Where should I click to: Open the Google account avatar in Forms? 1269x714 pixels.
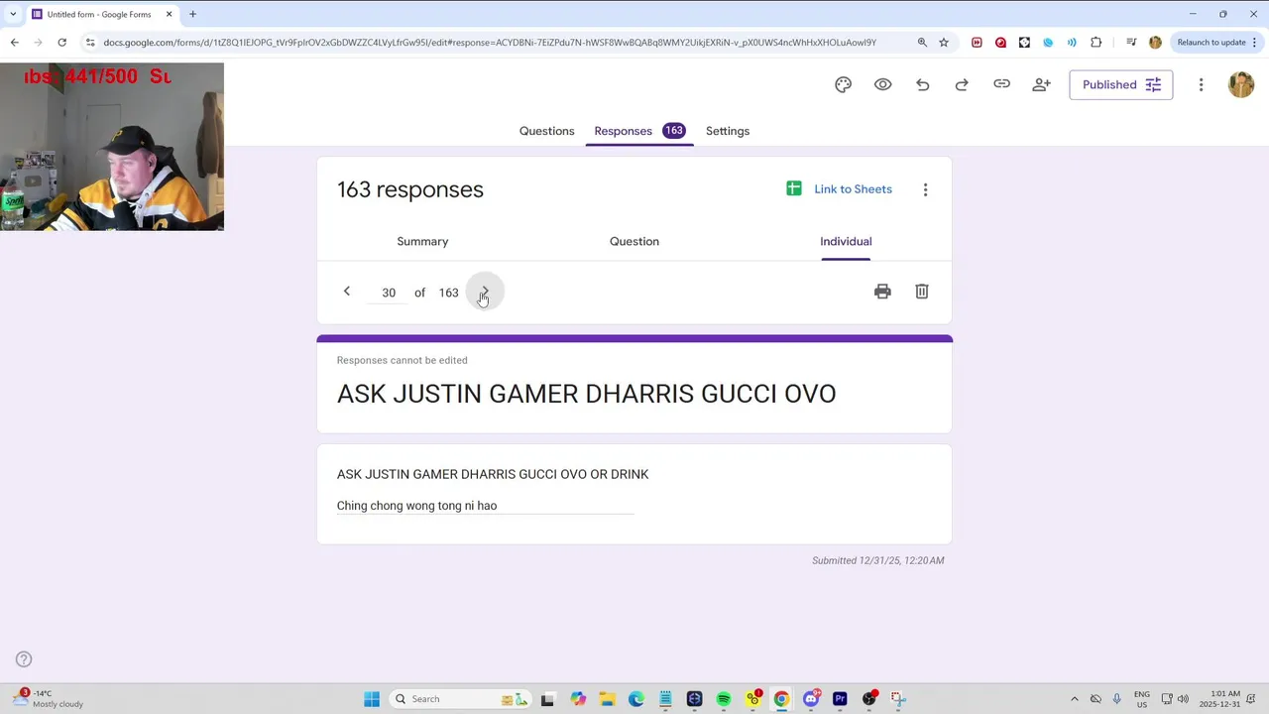tap(1241, 85)
